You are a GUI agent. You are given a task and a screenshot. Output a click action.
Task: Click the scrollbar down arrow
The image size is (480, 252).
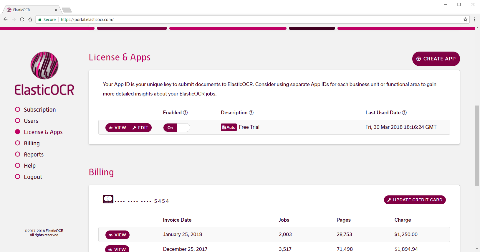click(x=477, y=249)
